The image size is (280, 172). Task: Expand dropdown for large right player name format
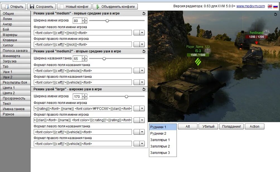(142, 120)
